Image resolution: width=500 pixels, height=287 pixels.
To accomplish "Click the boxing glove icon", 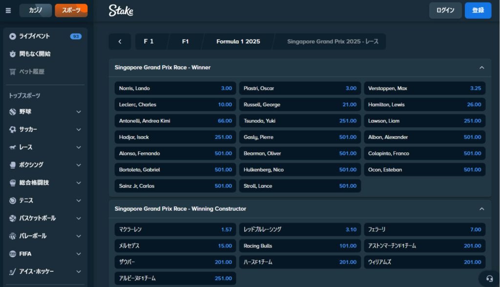I will click(x=12, y=165).
